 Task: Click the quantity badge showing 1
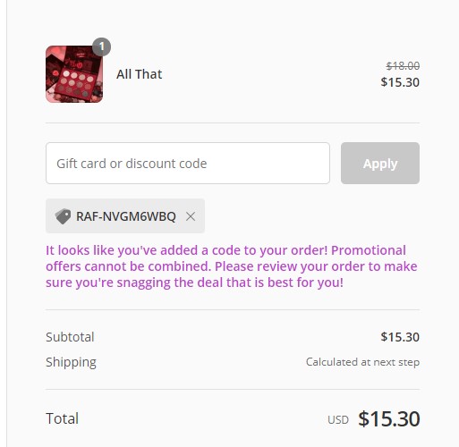coord(101,46)
